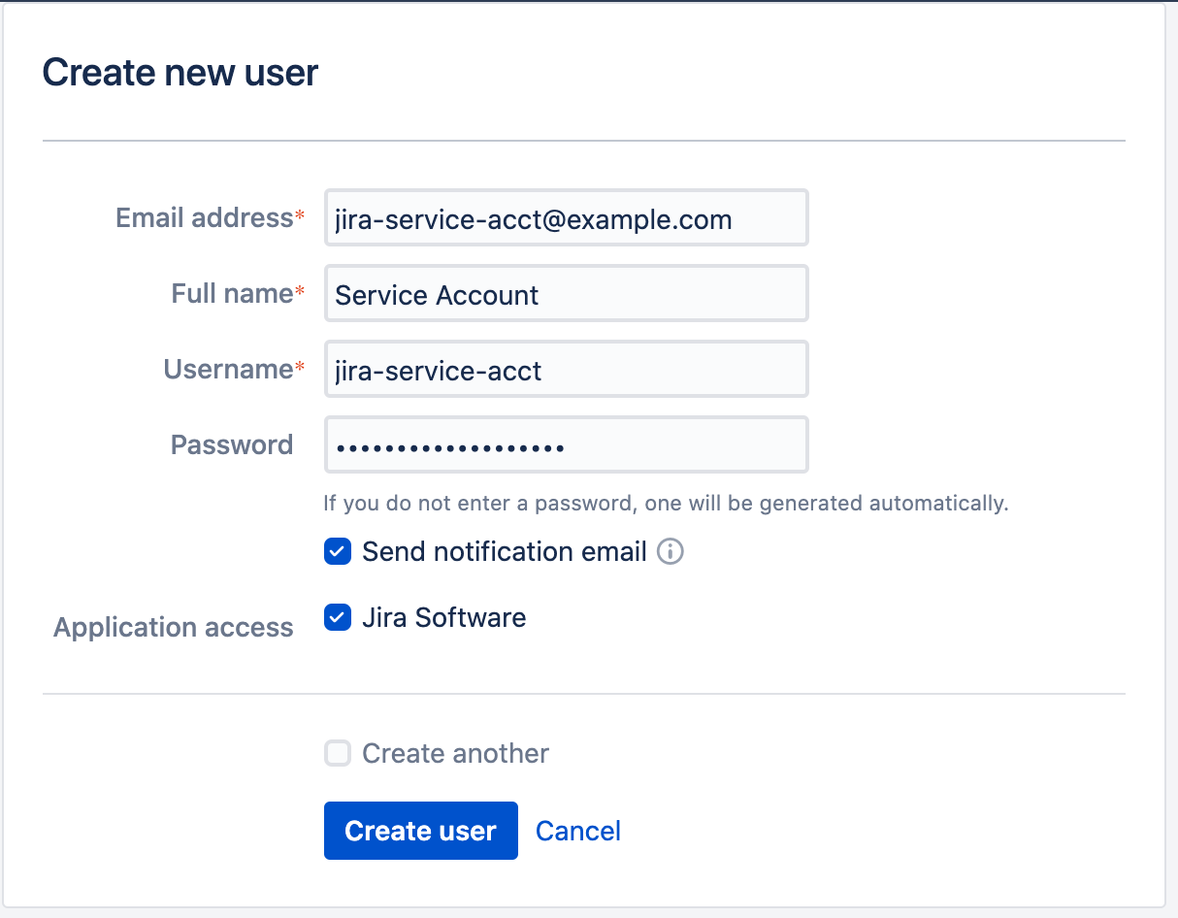Click the Create another label text
The image size is (1178, 918).
coord(454,753)
